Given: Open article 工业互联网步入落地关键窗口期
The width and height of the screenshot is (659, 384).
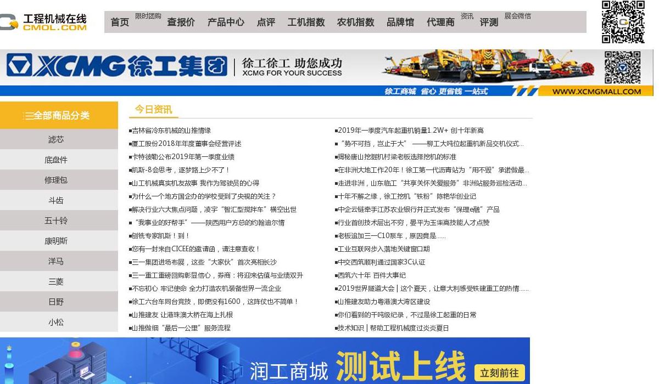Looking at the screenshot, I should (382, 249).
